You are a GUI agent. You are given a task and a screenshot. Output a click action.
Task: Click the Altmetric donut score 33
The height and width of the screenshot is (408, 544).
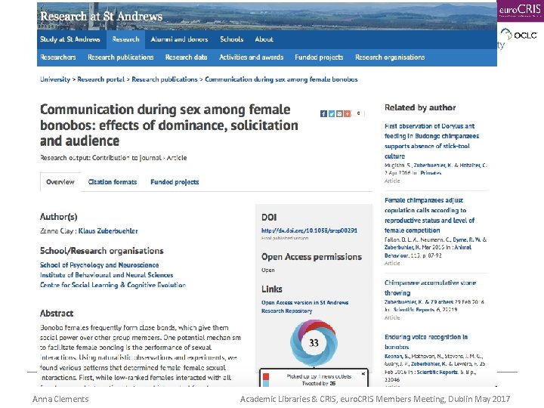coord(314,343)
